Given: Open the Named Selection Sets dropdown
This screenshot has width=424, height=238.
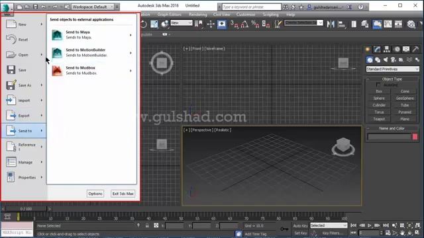Looking at the screenshot, I should click(303, 22).
